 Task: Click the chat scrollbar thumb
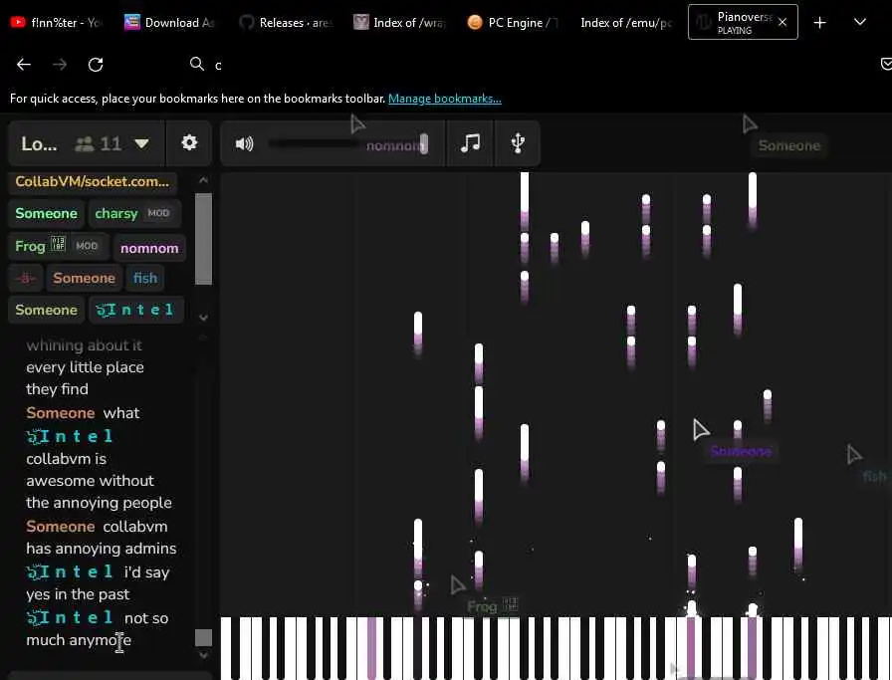(203, 637)
